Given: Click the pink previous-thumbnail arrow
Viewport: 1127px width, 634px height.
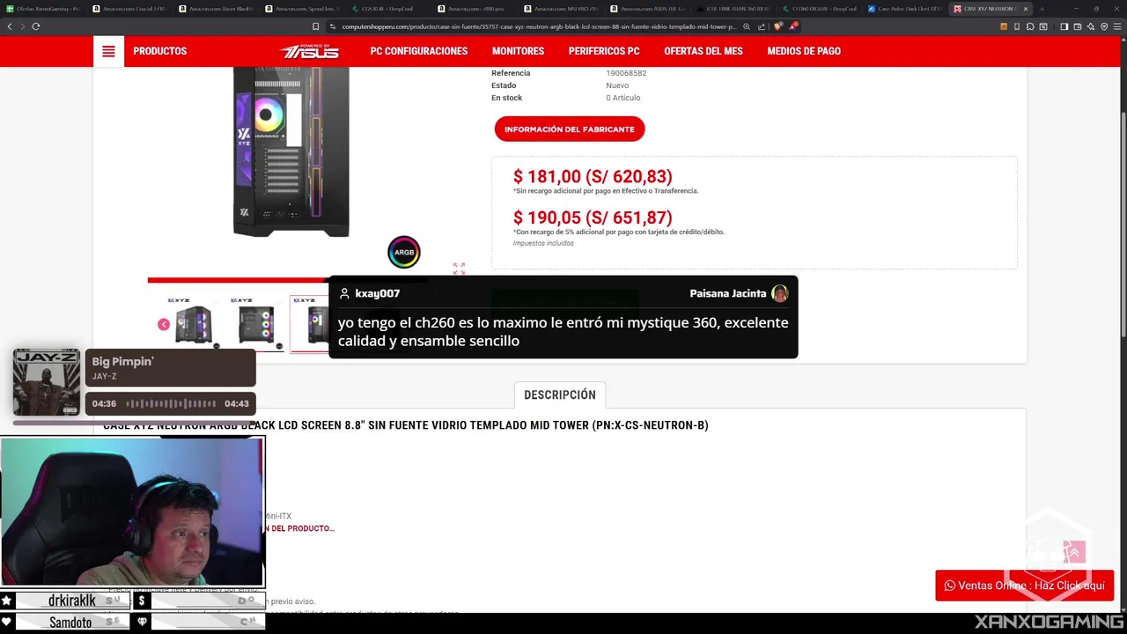Looking at the screenshot, I should tap(164, 324).
